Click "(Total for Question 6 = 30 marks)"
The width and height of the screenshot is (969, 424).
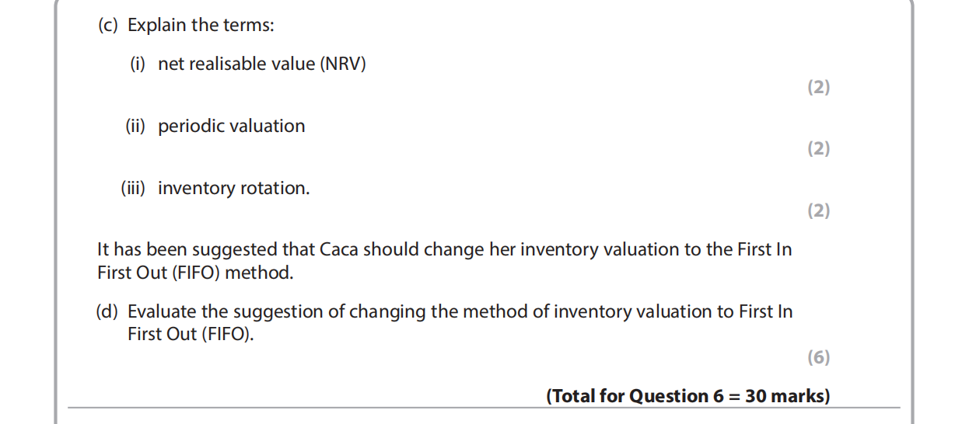(687, 396)
